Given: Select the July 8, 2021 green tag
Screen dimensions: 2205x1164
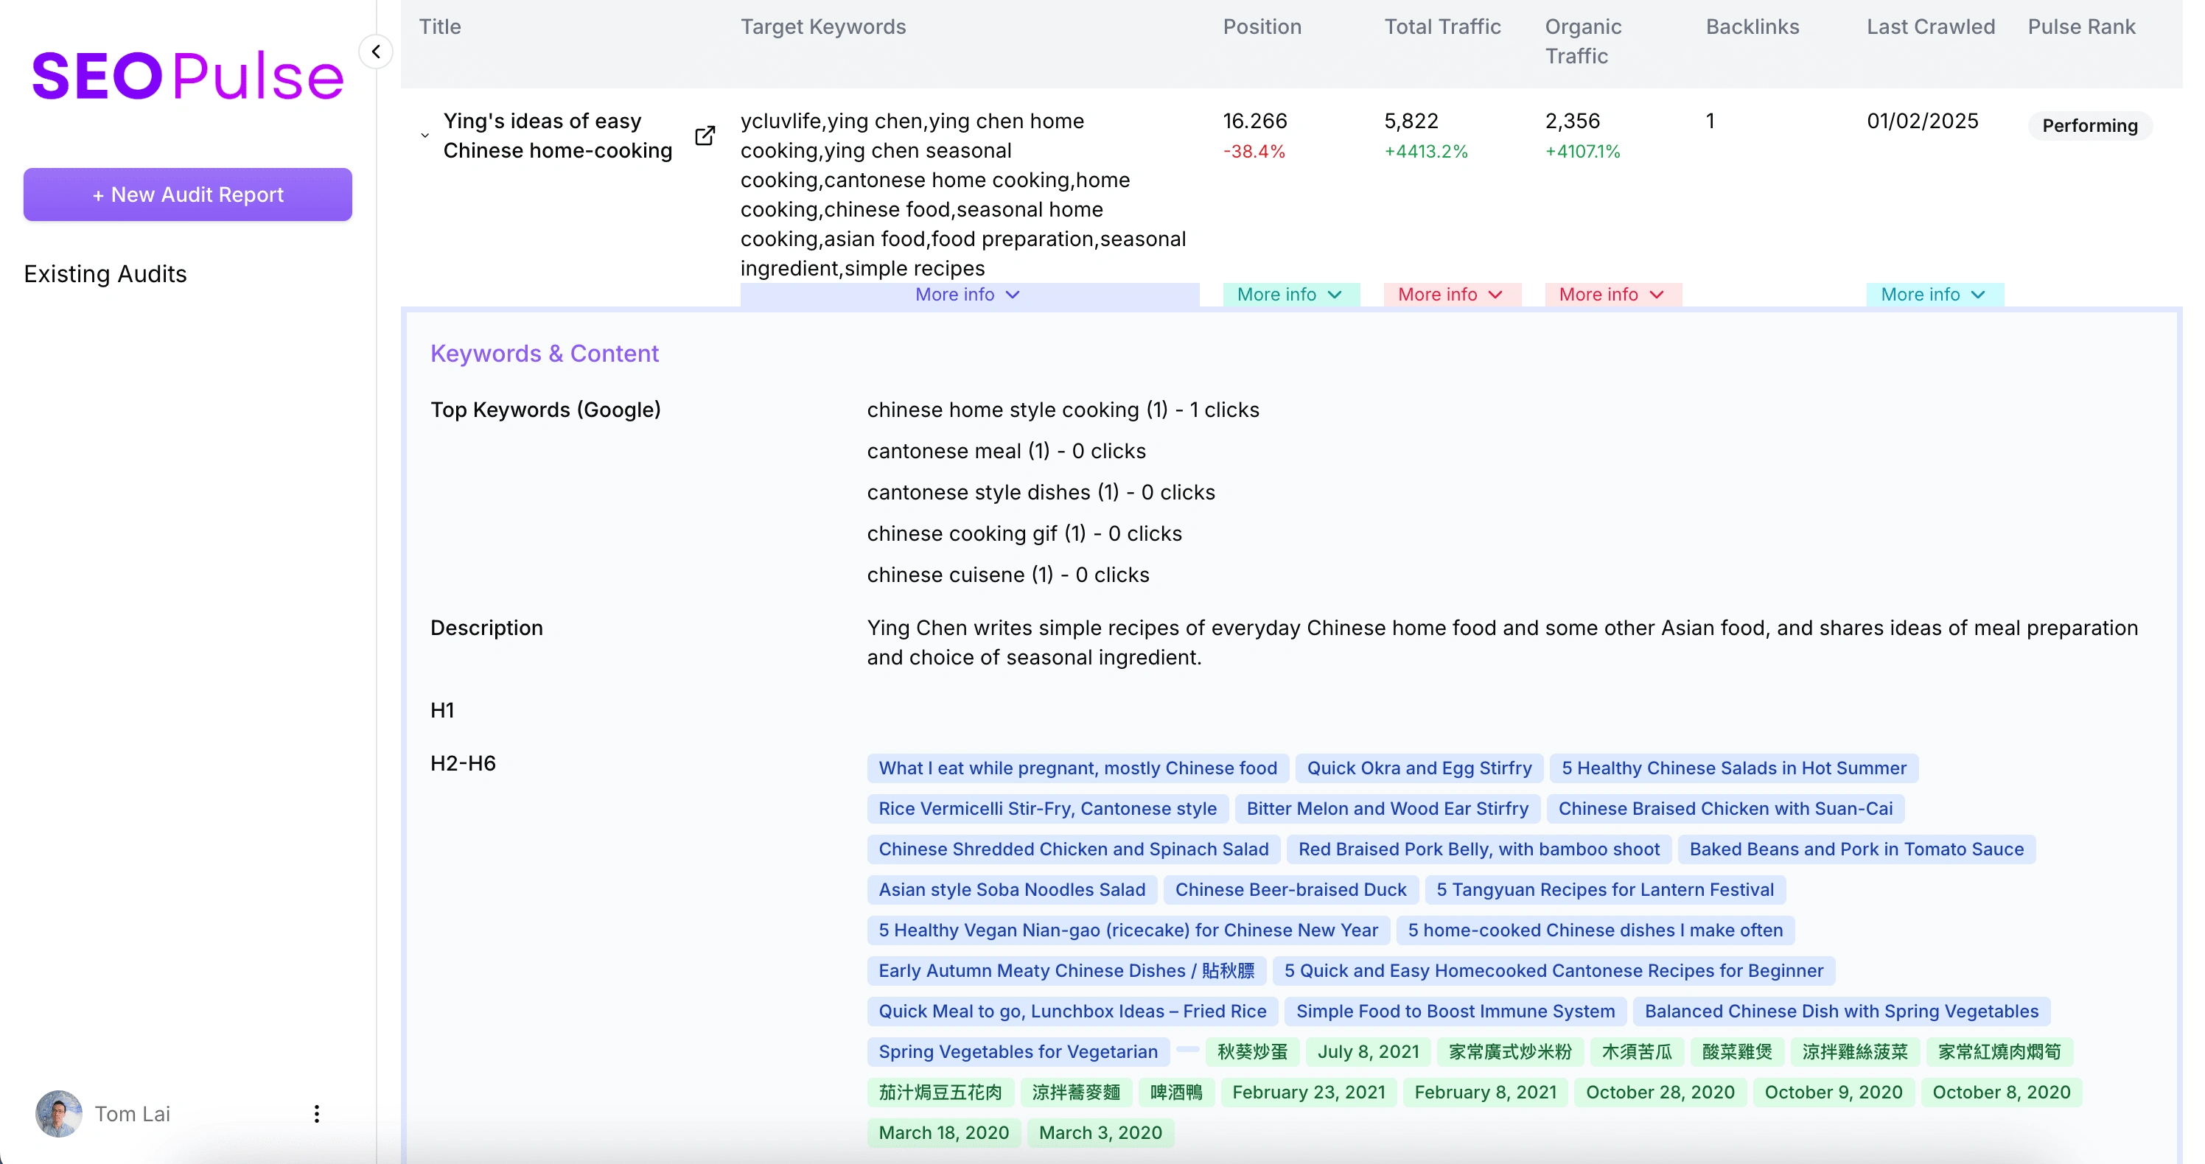Looking at the screenshot, I should (x=1368, y=1051).
